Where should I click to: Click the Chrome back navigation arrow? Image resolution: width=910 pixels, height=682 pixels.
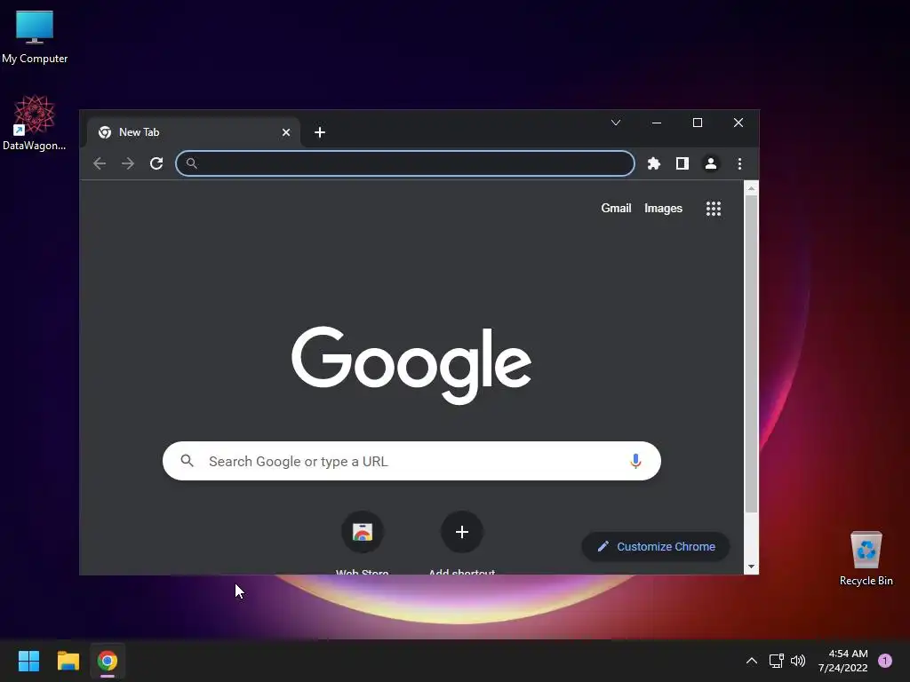tap(100, 163)
